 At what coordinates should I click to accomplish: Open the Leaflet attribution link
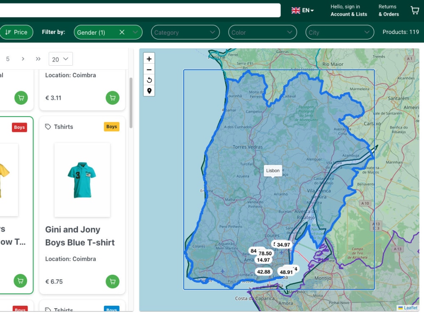[x=410, y=308]
